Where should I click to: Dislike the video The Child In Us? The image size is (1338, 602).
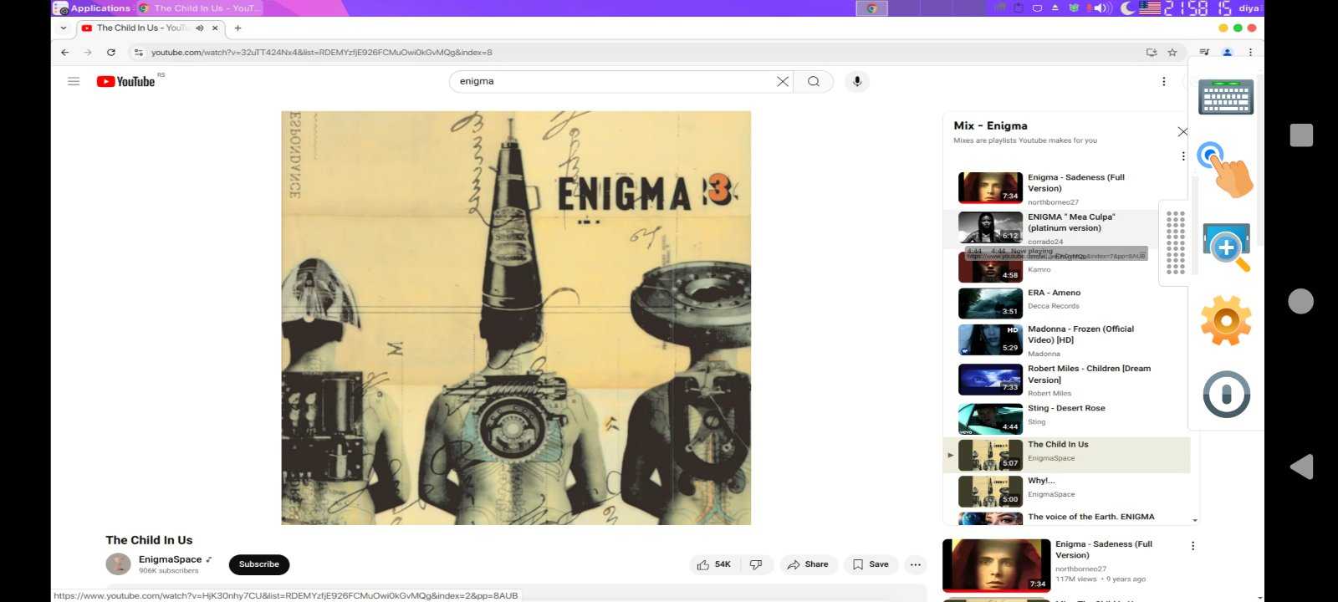click(756, 564)
